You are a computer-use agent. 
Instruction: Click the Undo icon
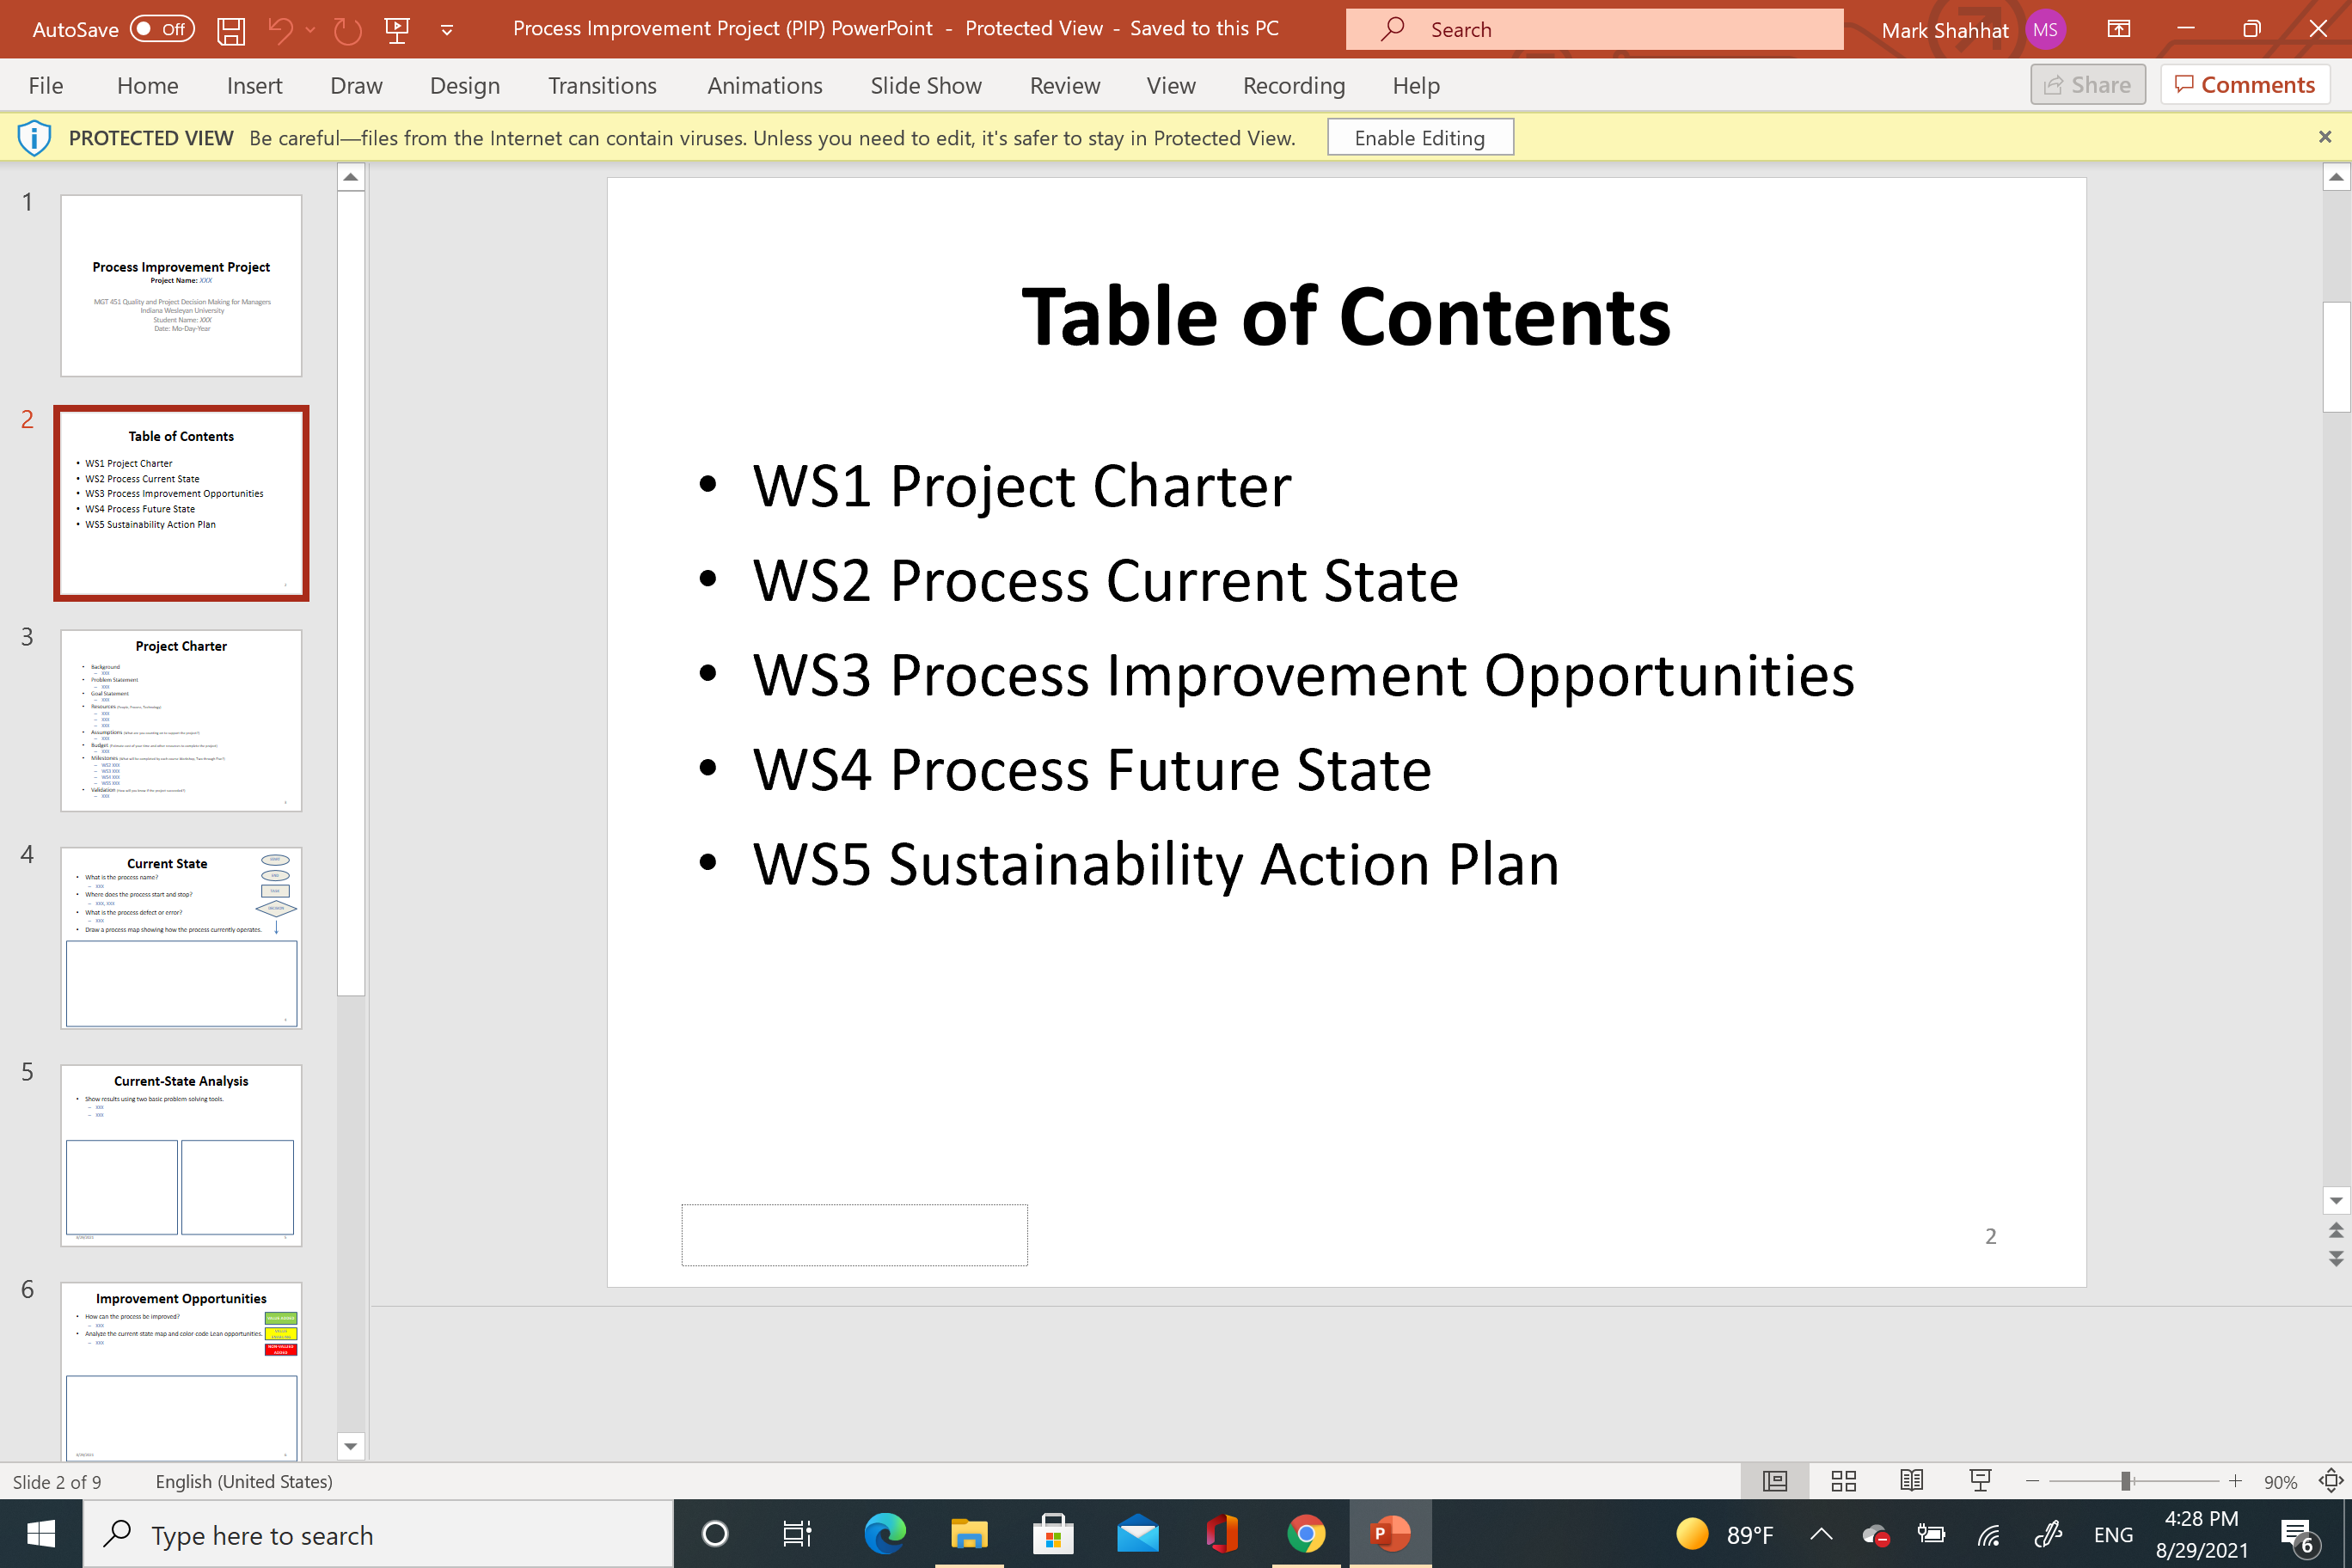click(281, 29)
